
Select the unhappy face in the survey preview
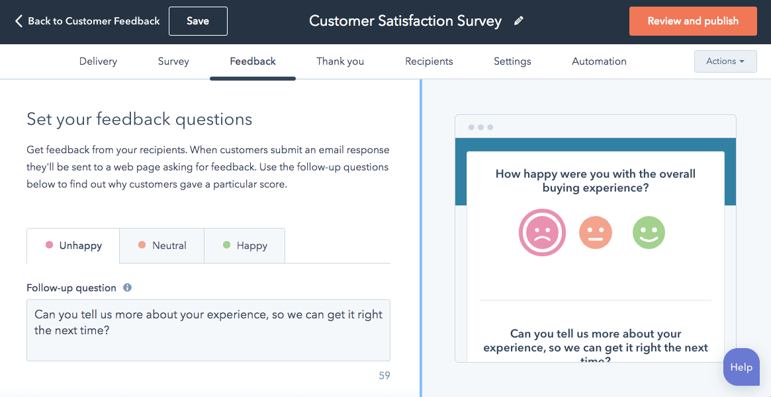coord(542,233)
